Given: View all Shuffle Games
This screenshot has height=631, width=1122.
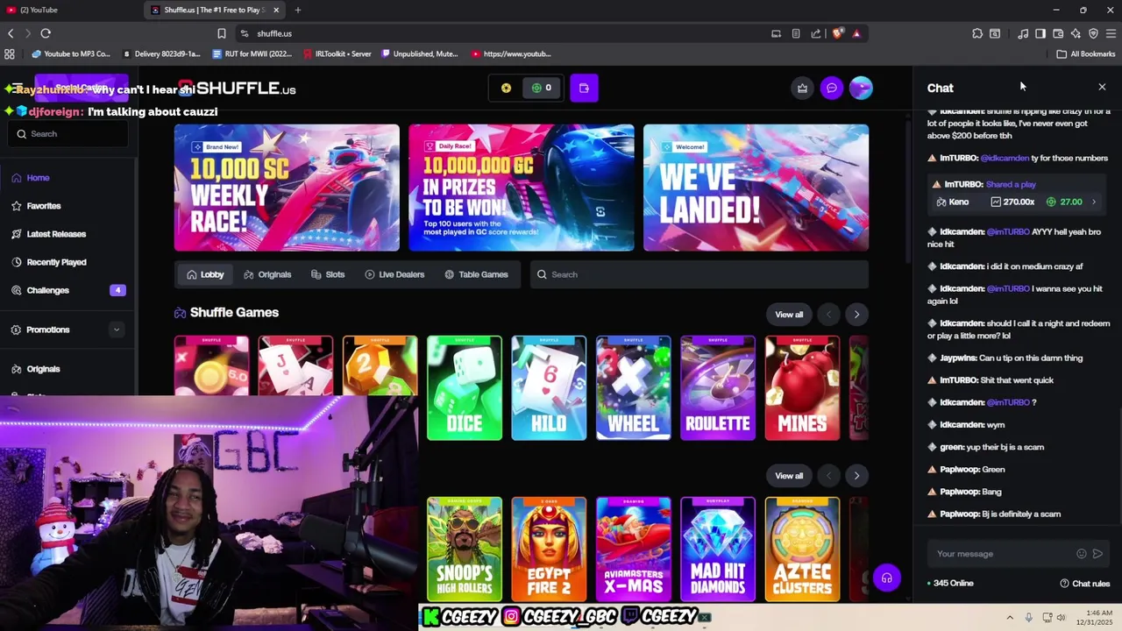Looking at the screenshot, I should [x=789, y=315].
